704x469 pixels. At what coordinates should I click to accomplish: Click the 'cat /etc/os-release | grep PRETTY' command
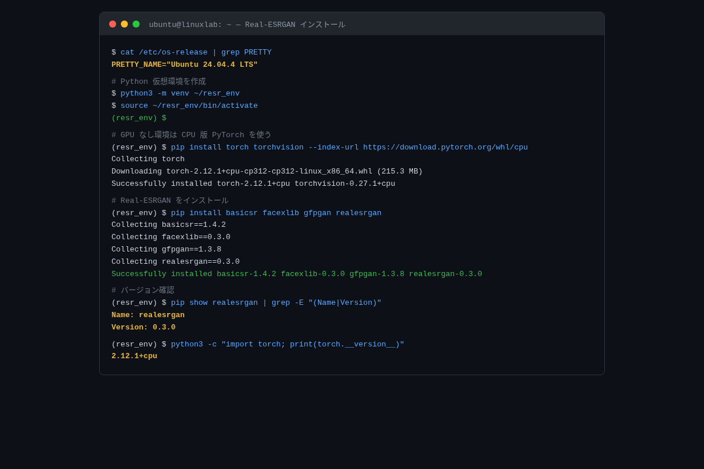(x=196, y=53)
